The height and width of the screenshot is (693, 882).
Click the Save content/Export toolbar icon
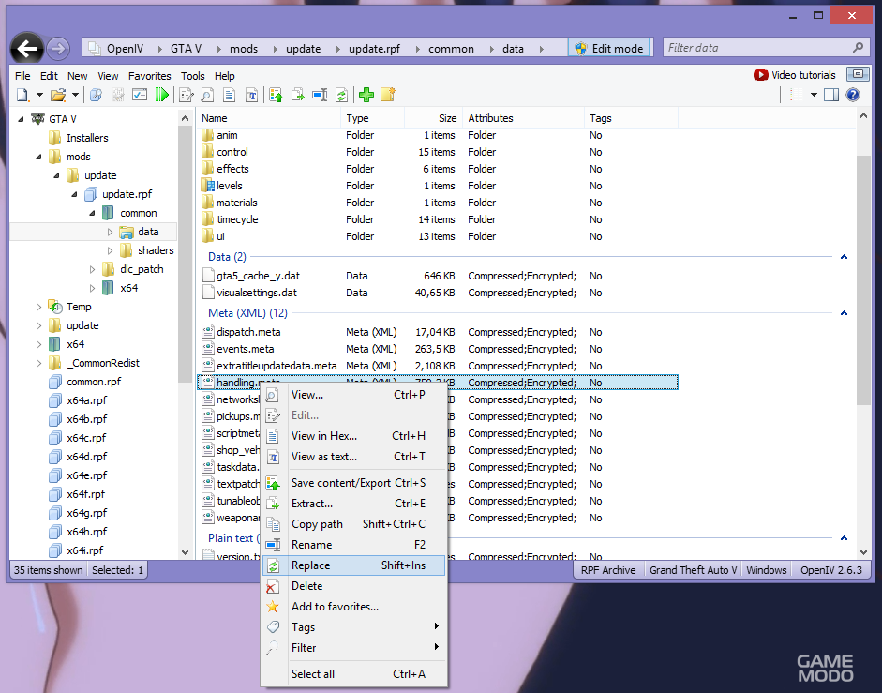(276, 95)
